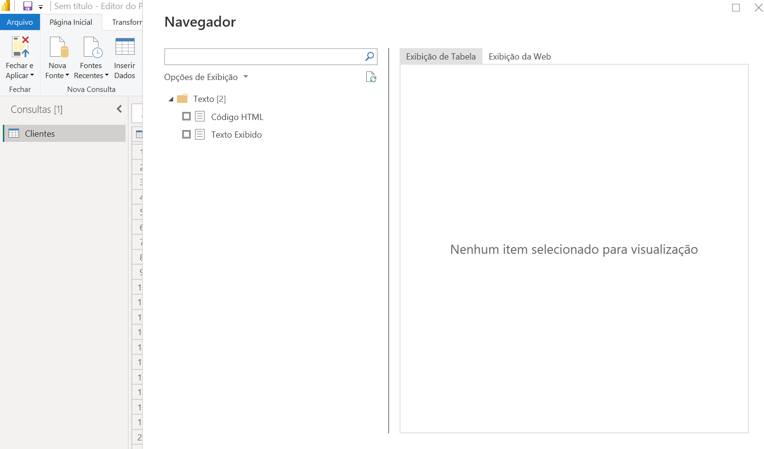Image resolution: width=764 pixels, height=449 pixels.
Task: Select the Código HTML item label
Action: coord(237,117)
